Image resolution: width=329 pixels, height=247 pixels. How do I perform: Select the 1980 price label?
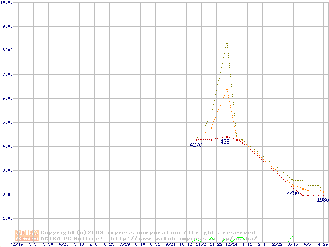click(322, 200)
